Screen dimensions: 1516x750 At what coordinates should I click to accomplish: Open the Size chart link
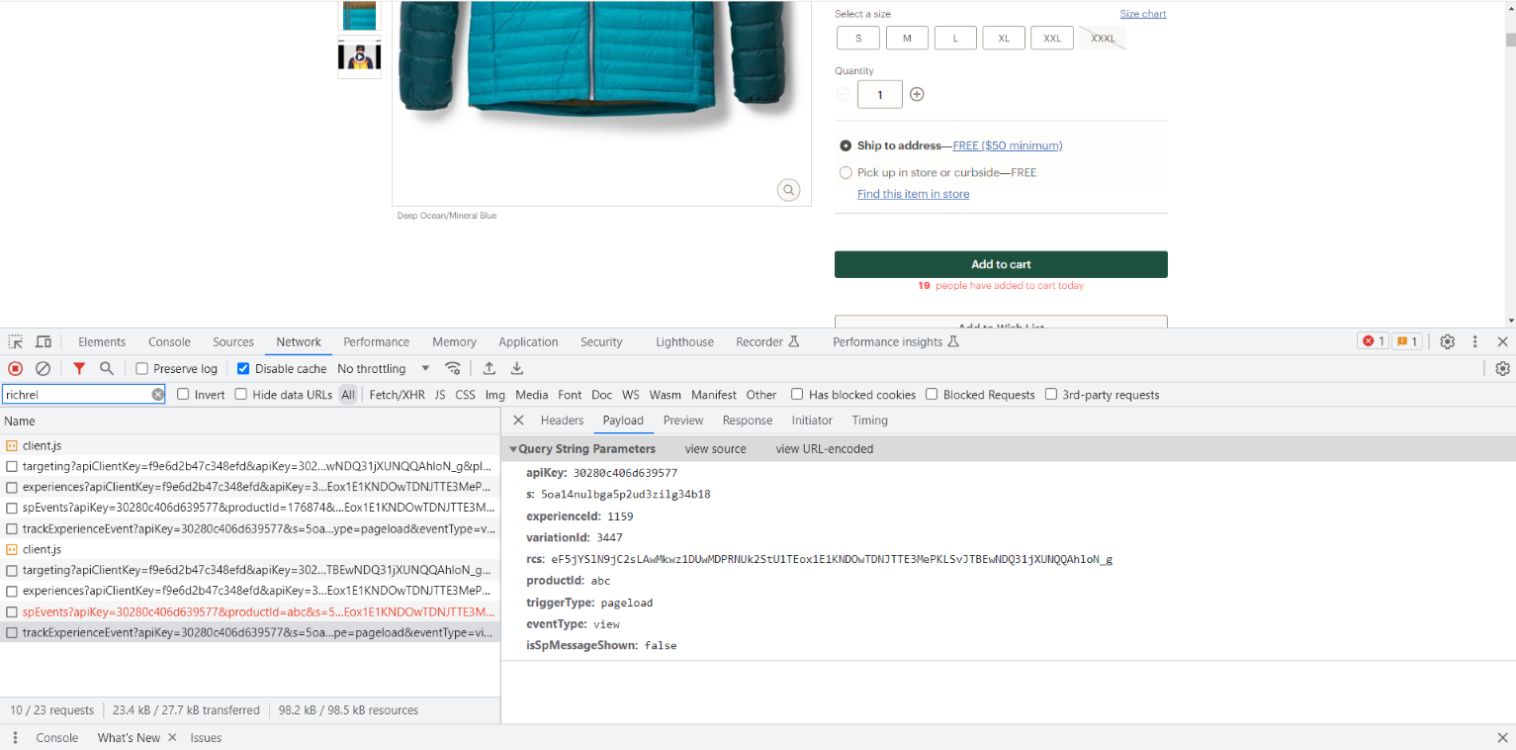1142,14
